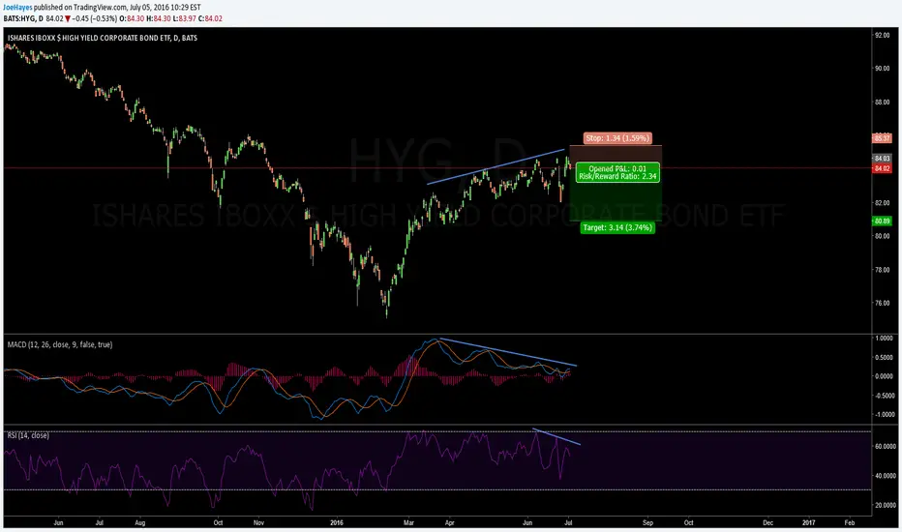Select the blue rising trendline on price chart
The width and height of the screenshot is (902, 532).
pyautogui.click(x=496, y=166)
